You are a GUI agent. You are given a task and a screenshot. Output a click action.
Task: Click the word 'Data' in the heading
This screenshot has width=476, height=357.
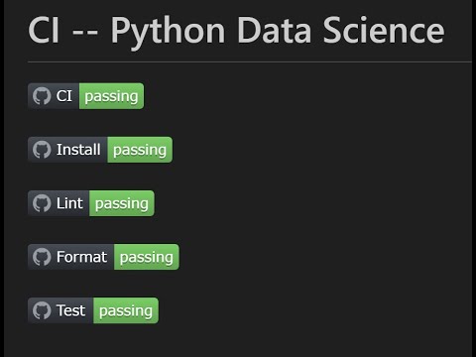pos(275,30)
